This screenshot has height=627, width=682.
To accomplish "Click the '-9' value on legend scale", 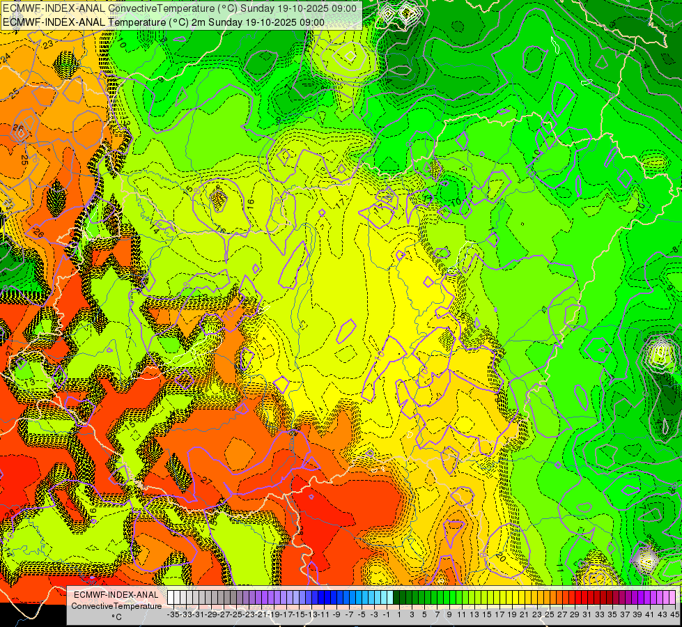I will [x=336, y=614].
